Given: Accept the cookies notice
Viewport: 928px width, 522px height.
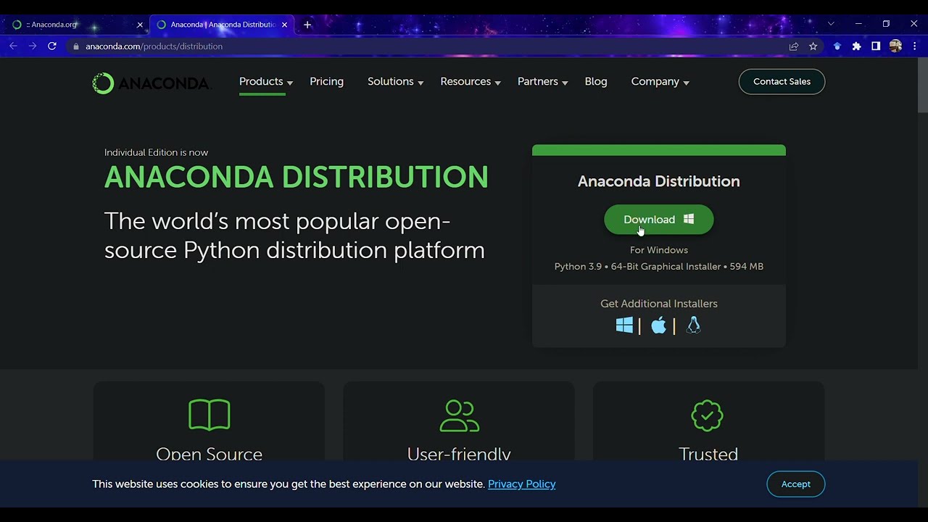Looking at the screenshot, I should tap(795, 484).
